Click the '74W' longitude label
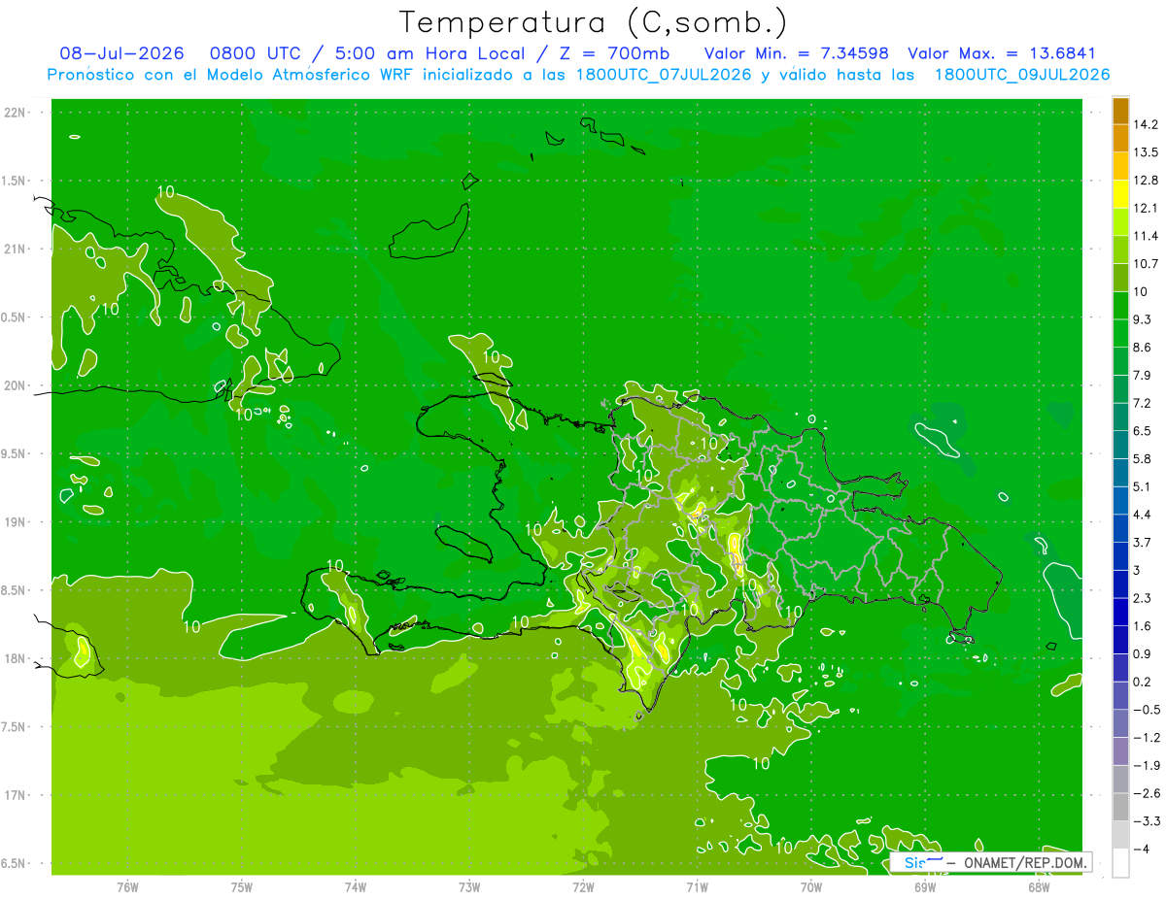Image resolution: width=1166 pixels, height=900 pixels. pos(356,887)
